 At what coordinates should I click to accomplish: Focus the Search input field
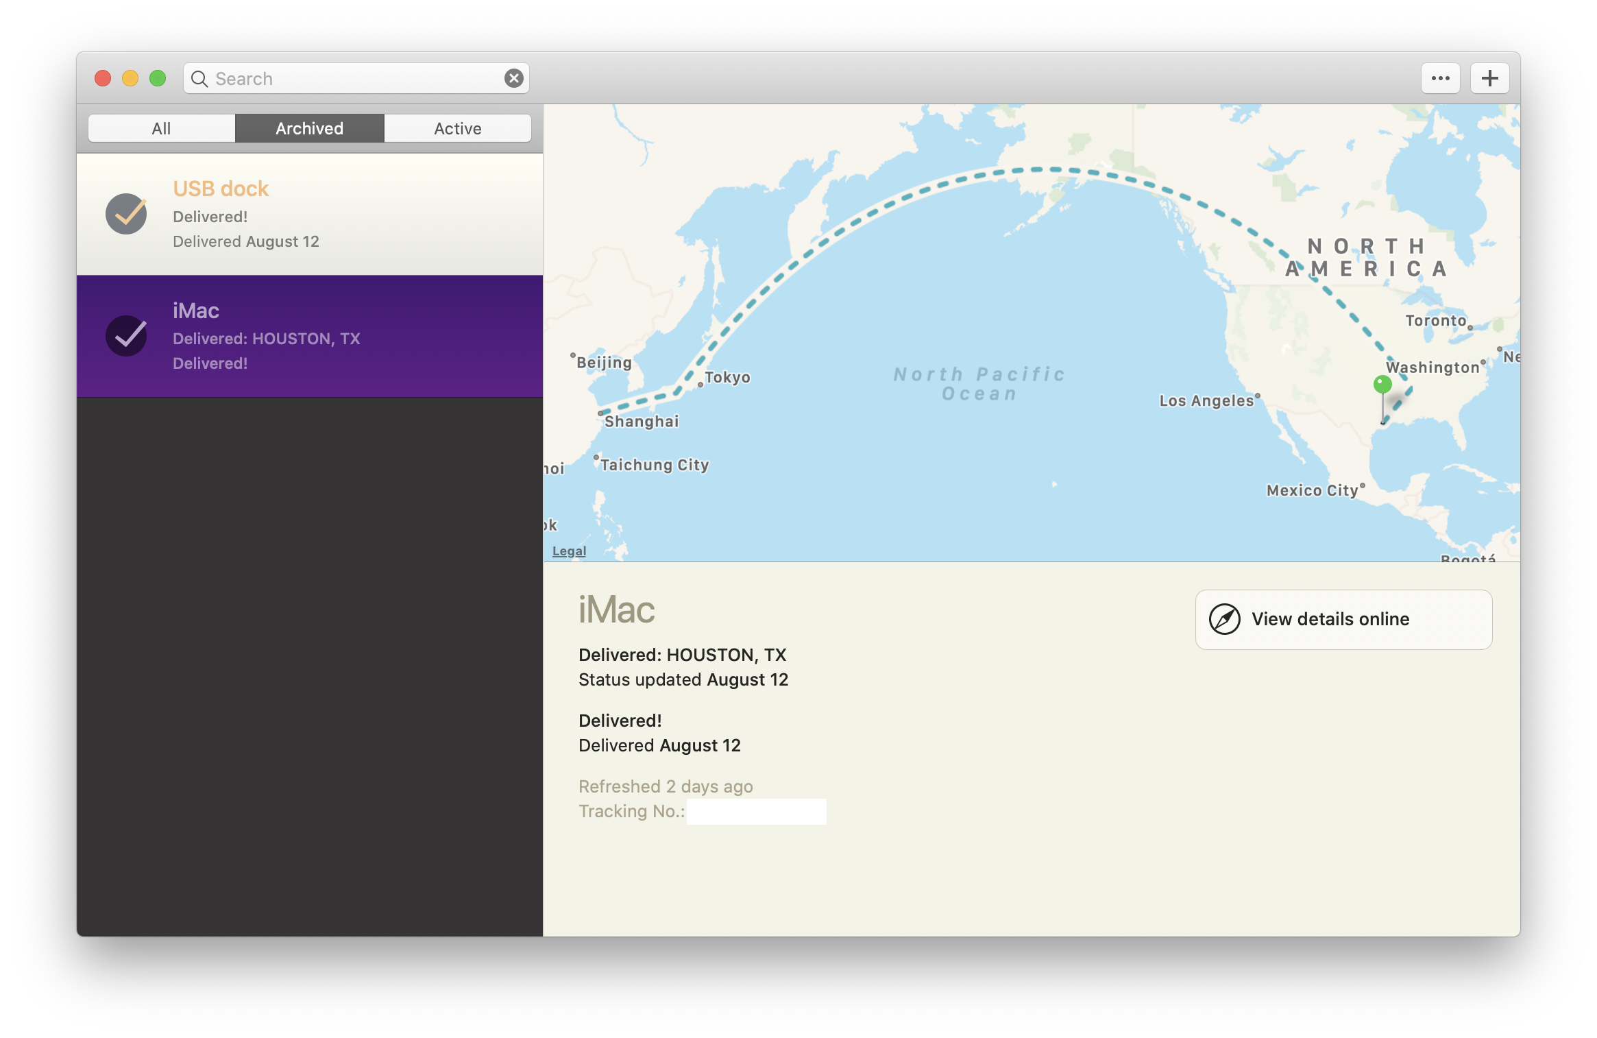(356, 78)
